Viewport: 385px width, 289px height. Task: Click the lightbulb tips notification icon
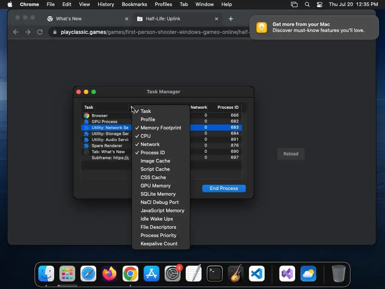point(262,27)
